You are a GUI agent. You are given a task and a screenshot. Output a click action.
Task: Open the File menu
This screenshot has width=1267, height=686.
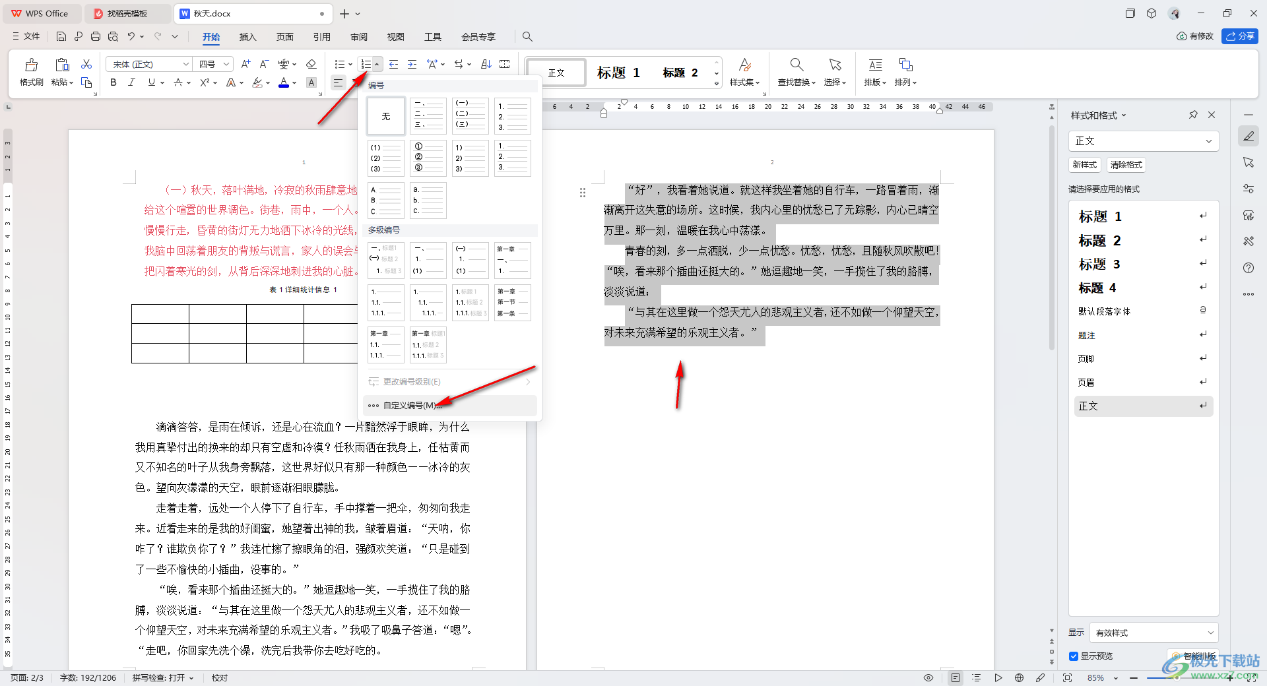point(26,36)
